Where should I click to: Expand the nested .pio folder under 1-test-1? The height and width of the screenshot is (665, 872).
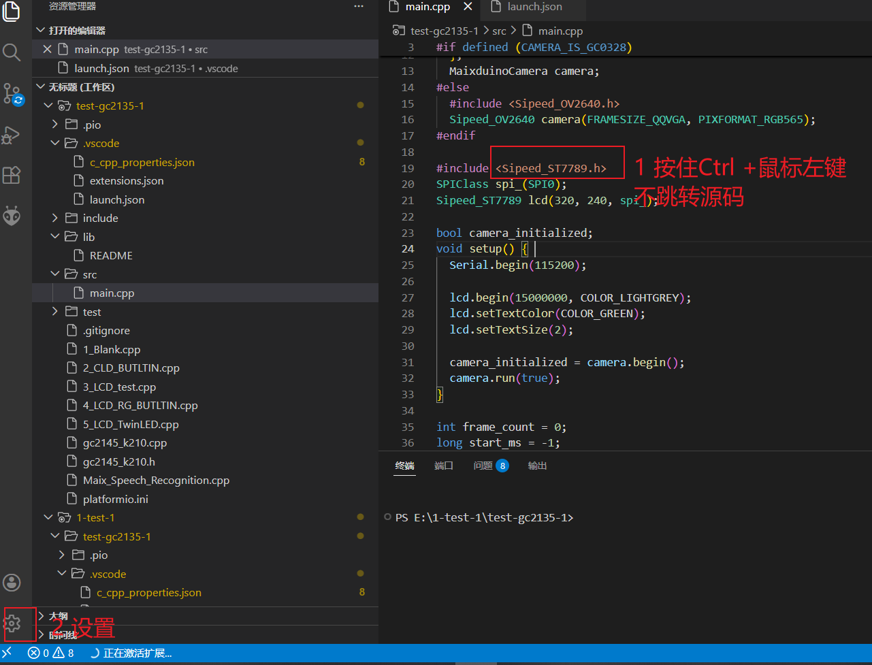[x=205, y=555]
